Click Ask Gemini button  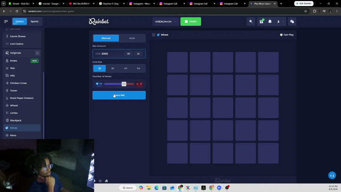pos(303,3)
